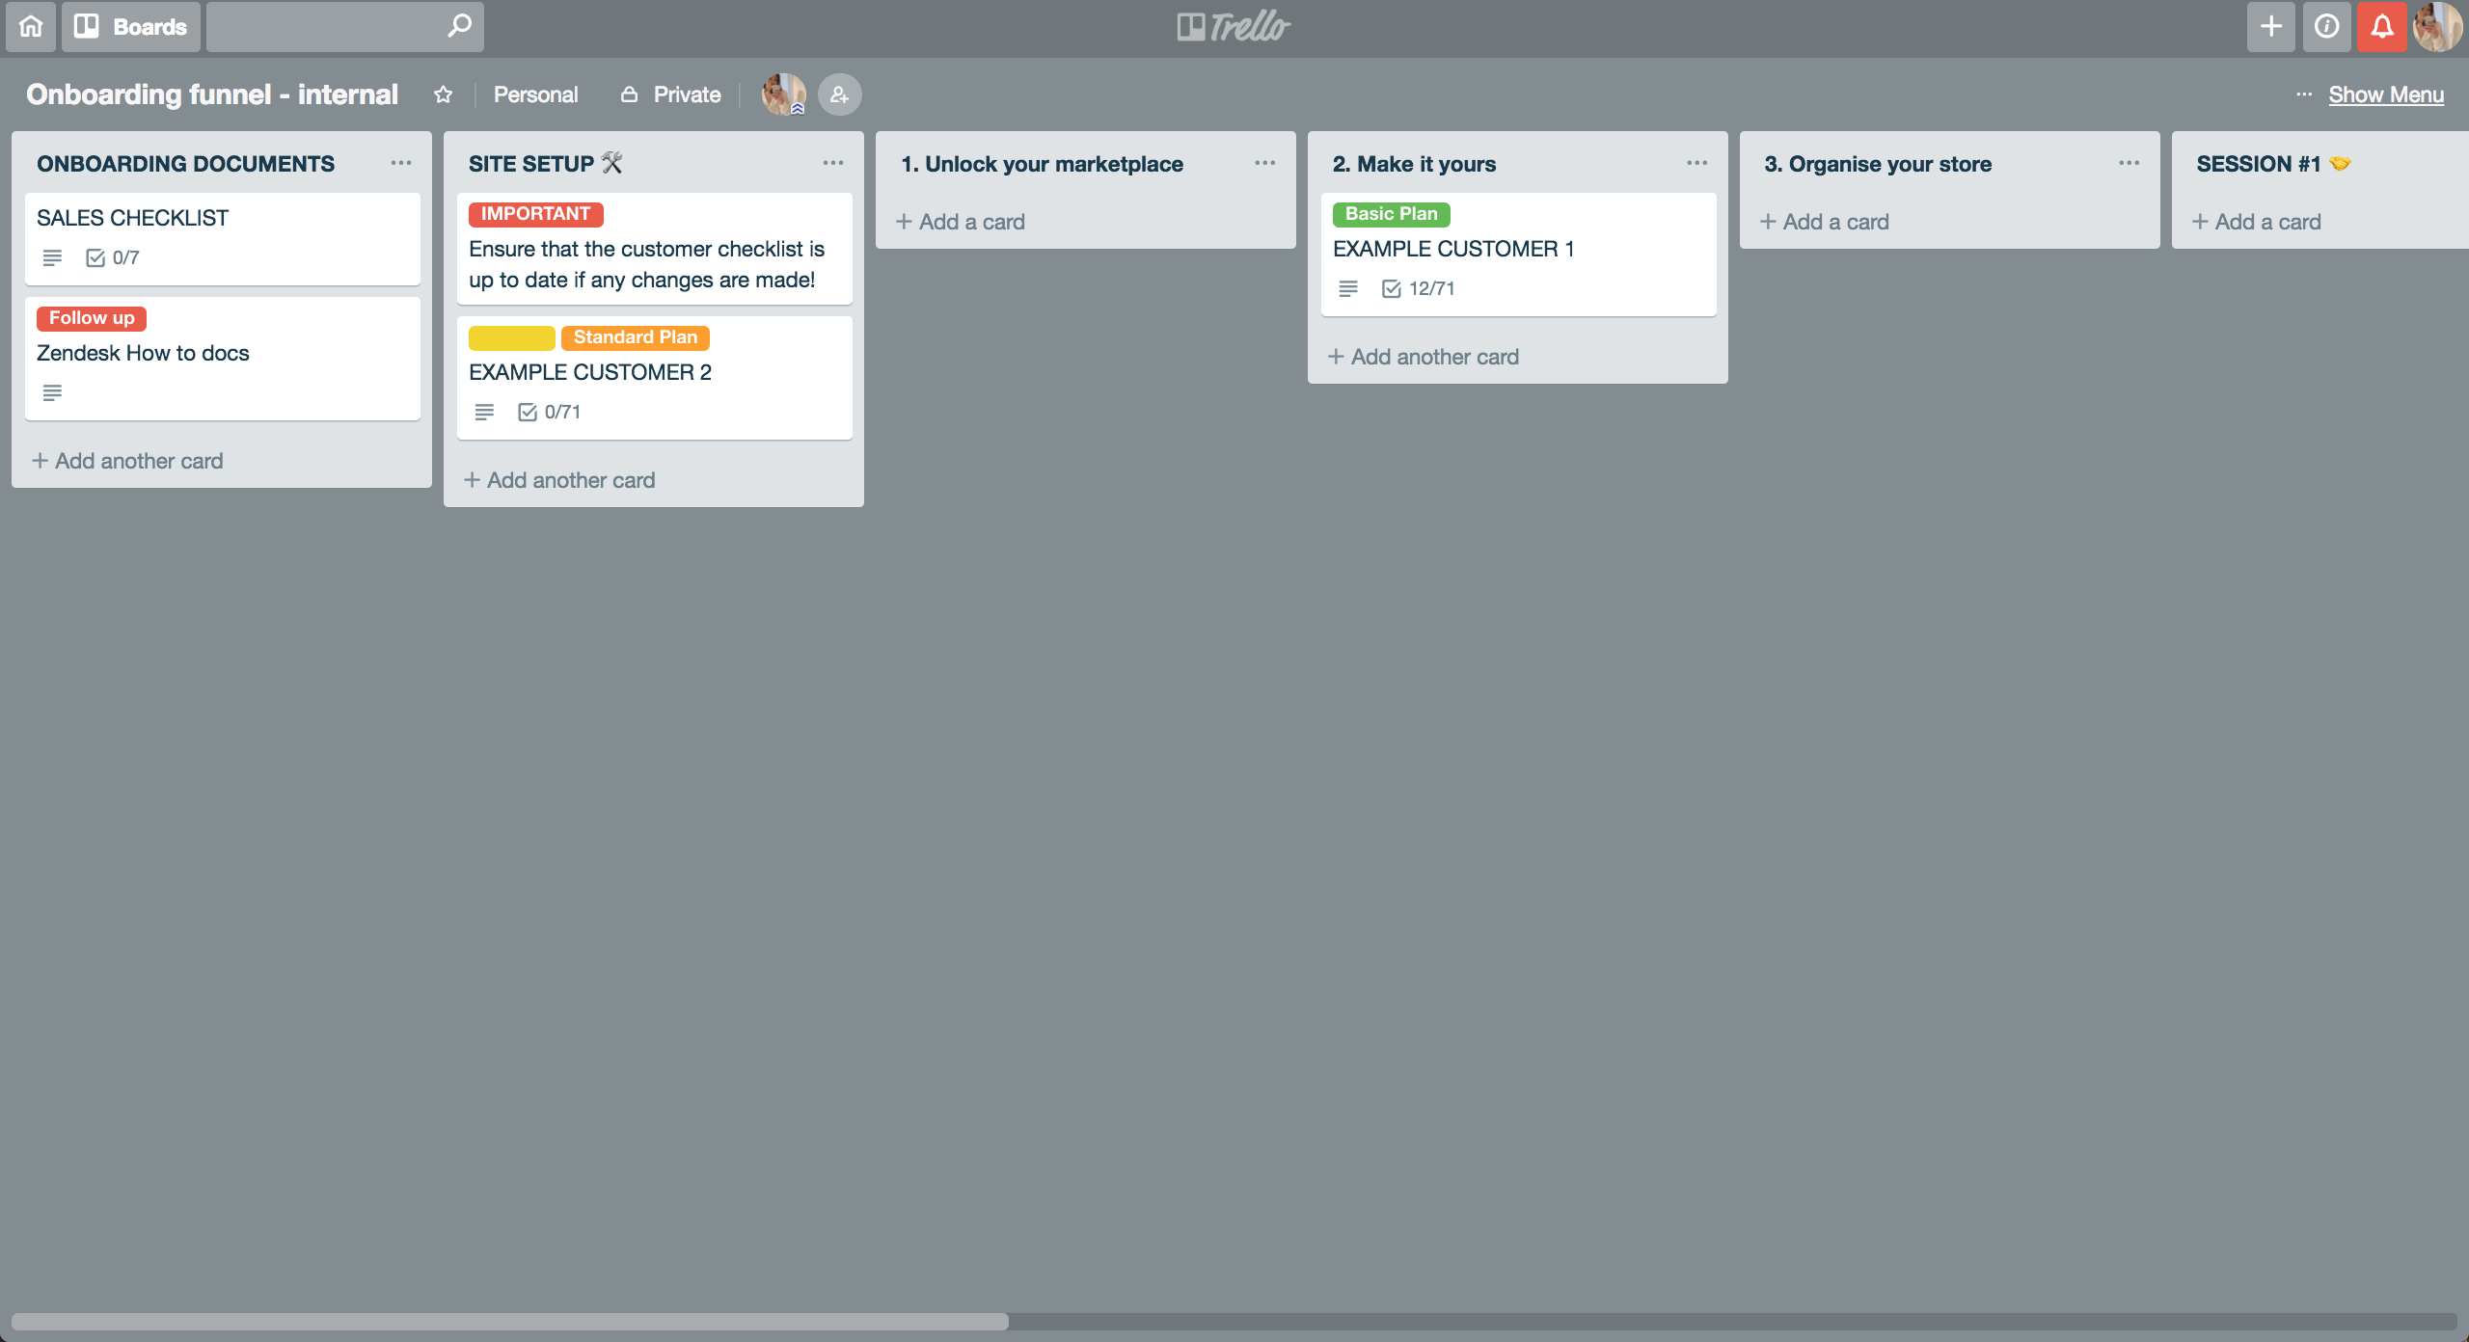Click the add new board plus icon
2469x1342 pixels.
2272,26
